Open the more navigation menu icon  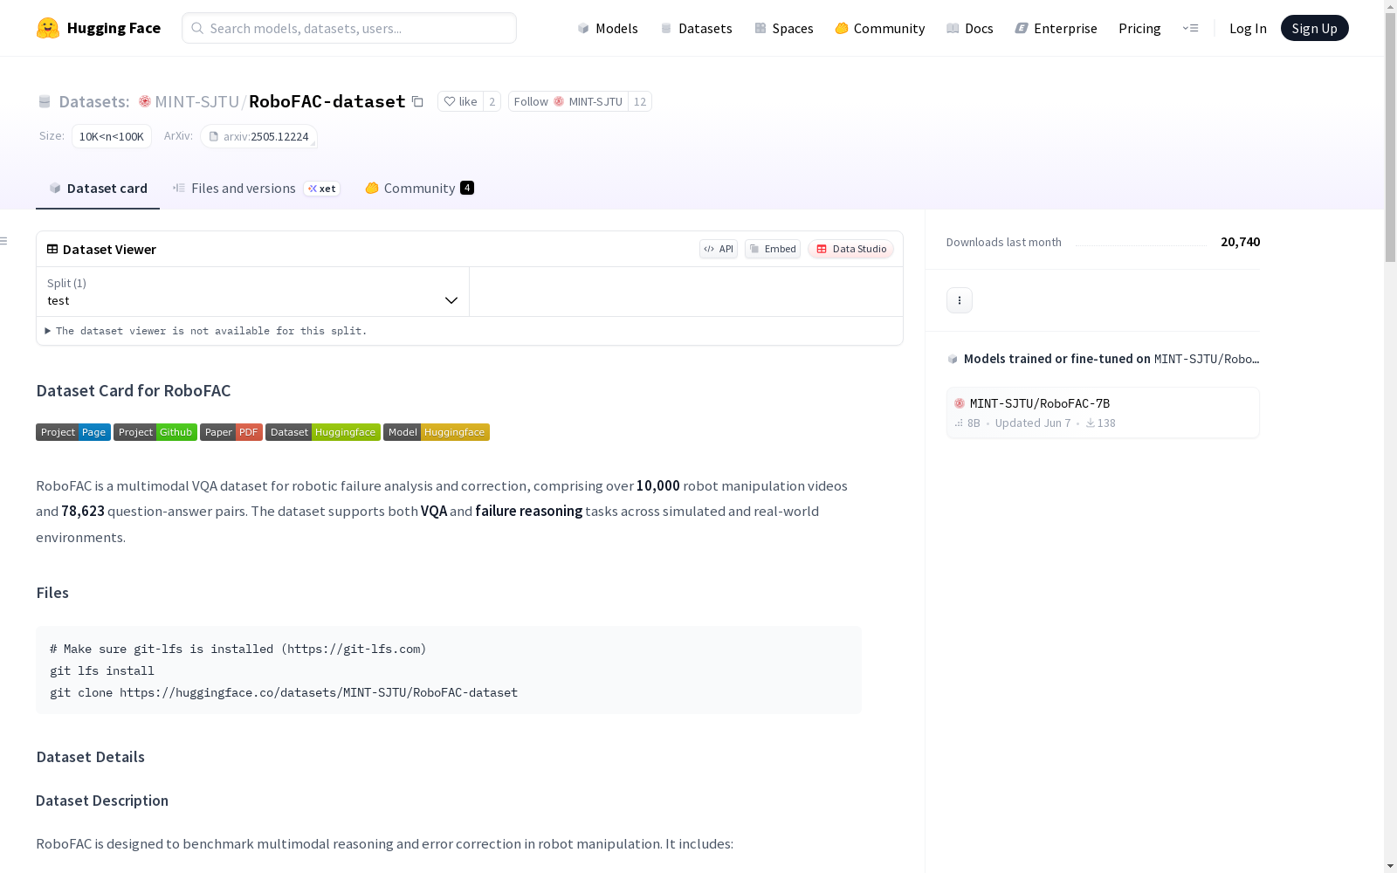[x=1190, y=28]
